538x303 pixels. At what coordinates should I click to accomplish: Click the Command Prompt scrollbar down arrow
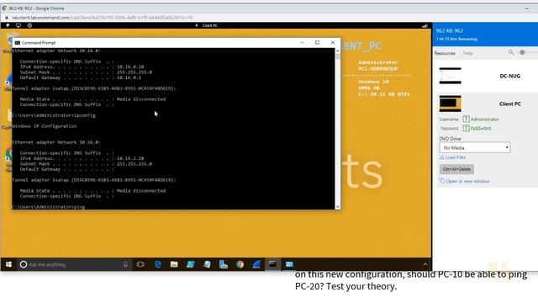click(338, 207)
